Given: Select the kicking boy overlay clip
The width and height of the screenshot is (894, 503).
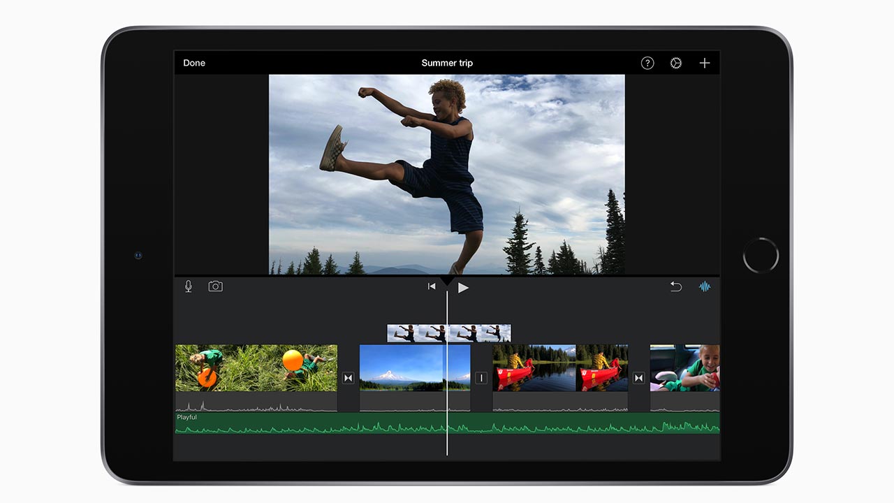Looking at the screenshot, I should (x=449, y=333).
